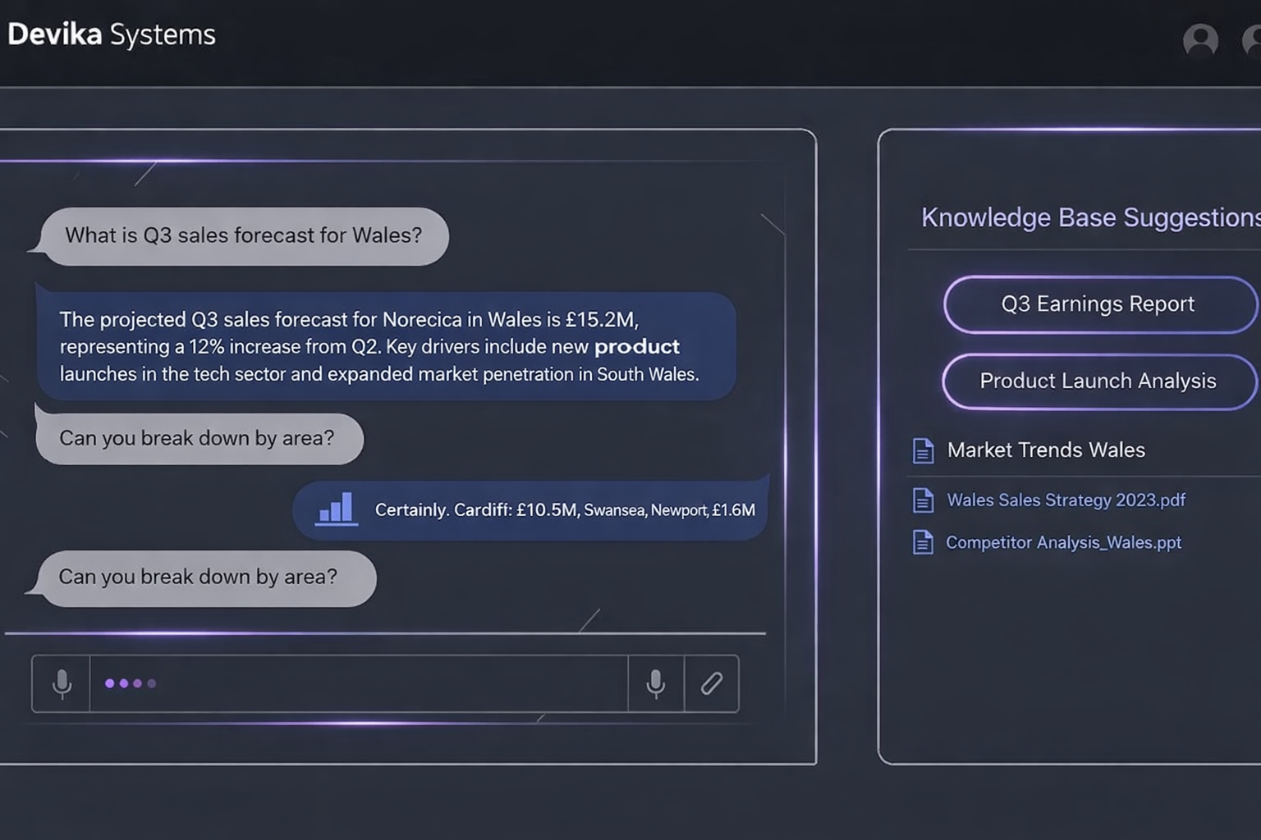Select the Product Launch Analysis suggestion

pos(1098,381)
